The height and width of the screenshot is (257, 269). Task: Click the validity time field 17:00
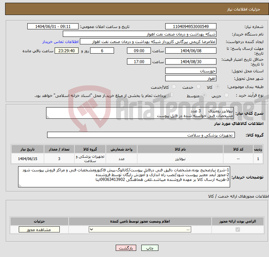139,61
